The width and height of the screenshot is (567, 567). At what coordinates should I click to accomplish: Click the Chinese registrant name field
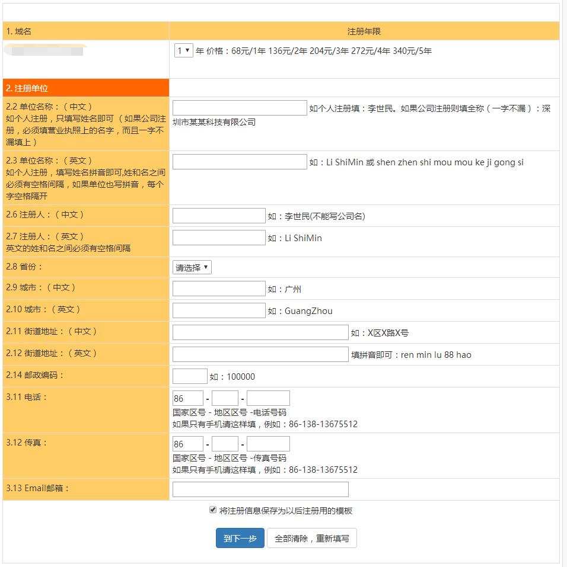tap(218, 216)
